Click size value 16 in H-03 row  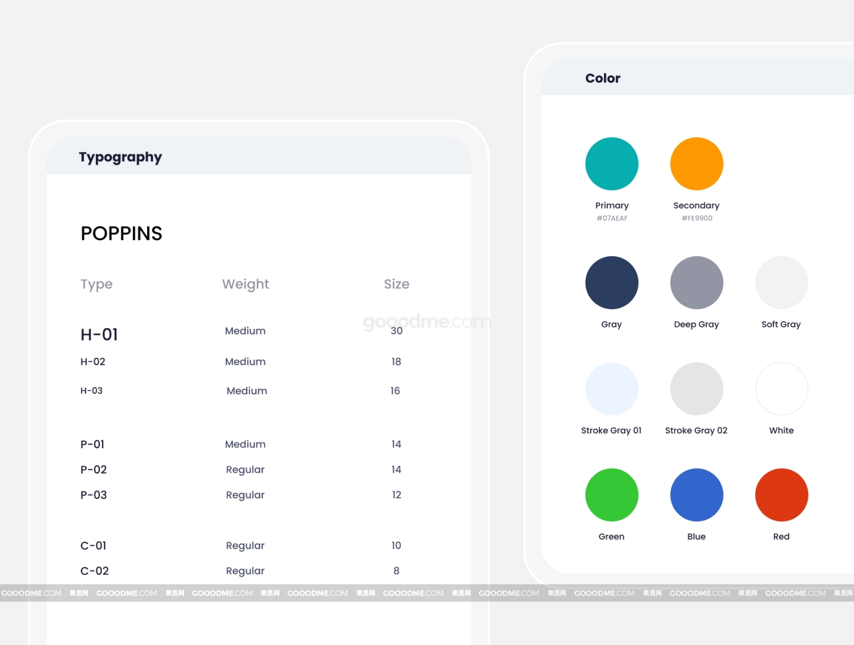pyautogui.click(x=395, y=391)
